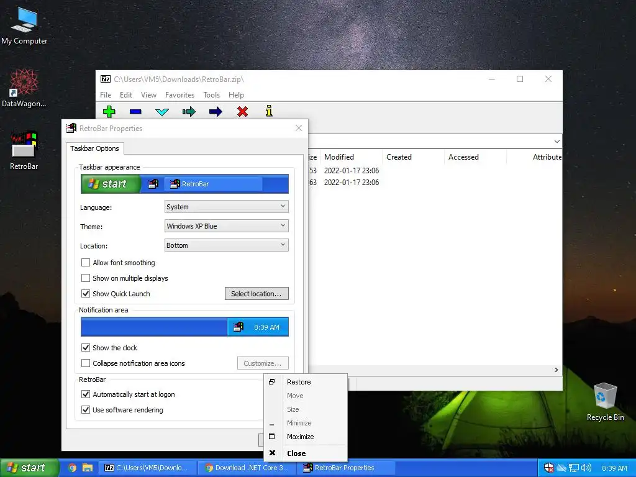Image resolution: width=636 pixels, height=477 pixels.
Task: Open the View menu in 7-Zip
Action: [x=148, y=95]
